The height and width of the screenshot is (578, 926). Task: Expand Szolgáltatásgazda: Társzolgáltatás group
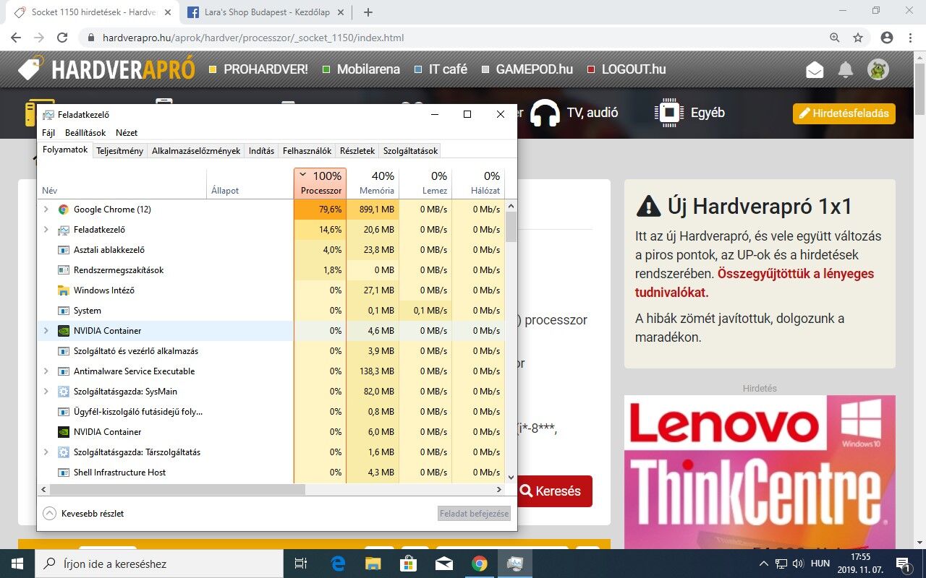coord(46,452)
